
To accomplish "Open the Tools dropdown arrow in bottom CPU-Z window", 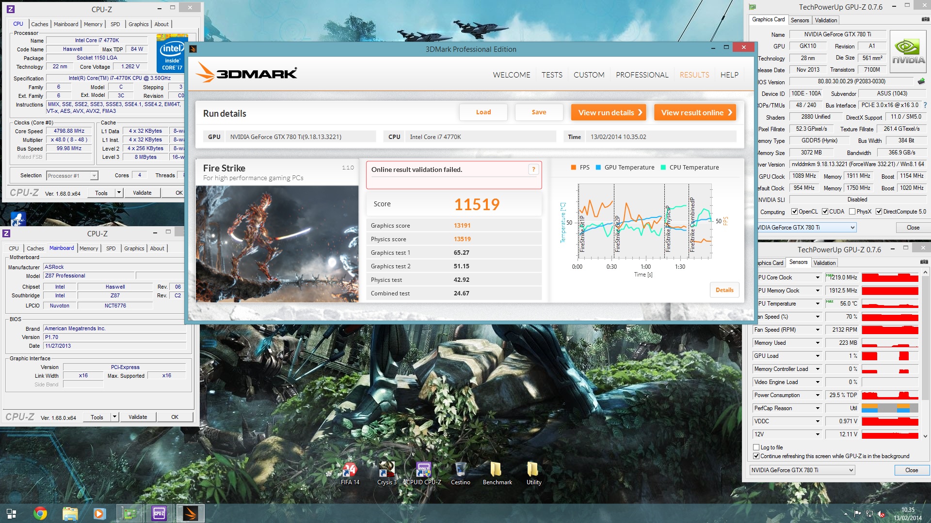I will (x=114, y=417).
